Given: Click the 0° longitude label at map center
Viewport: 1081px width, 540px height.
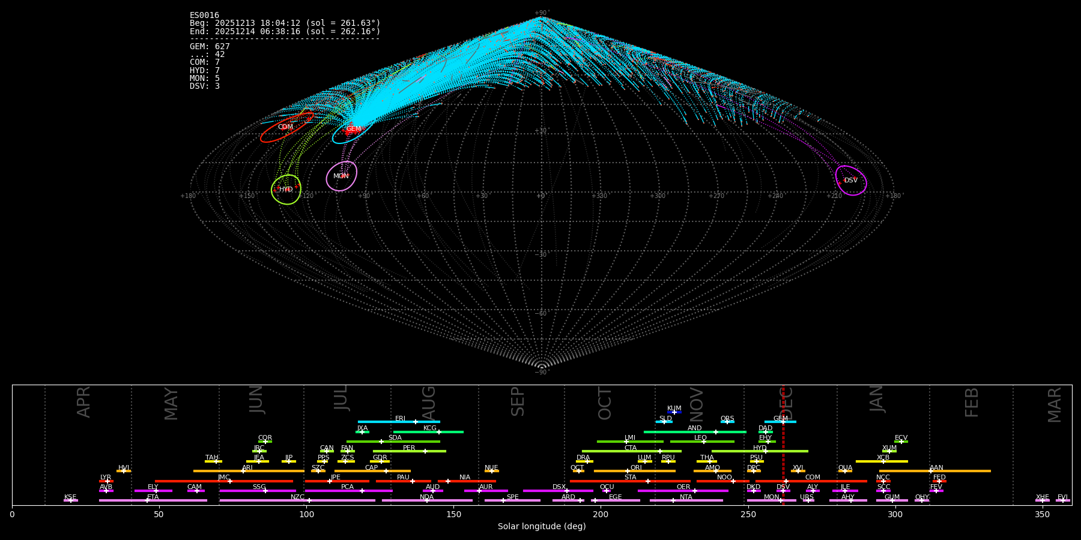Looking at the screenshot, I should pyautogui.click(x=541, y=196).
